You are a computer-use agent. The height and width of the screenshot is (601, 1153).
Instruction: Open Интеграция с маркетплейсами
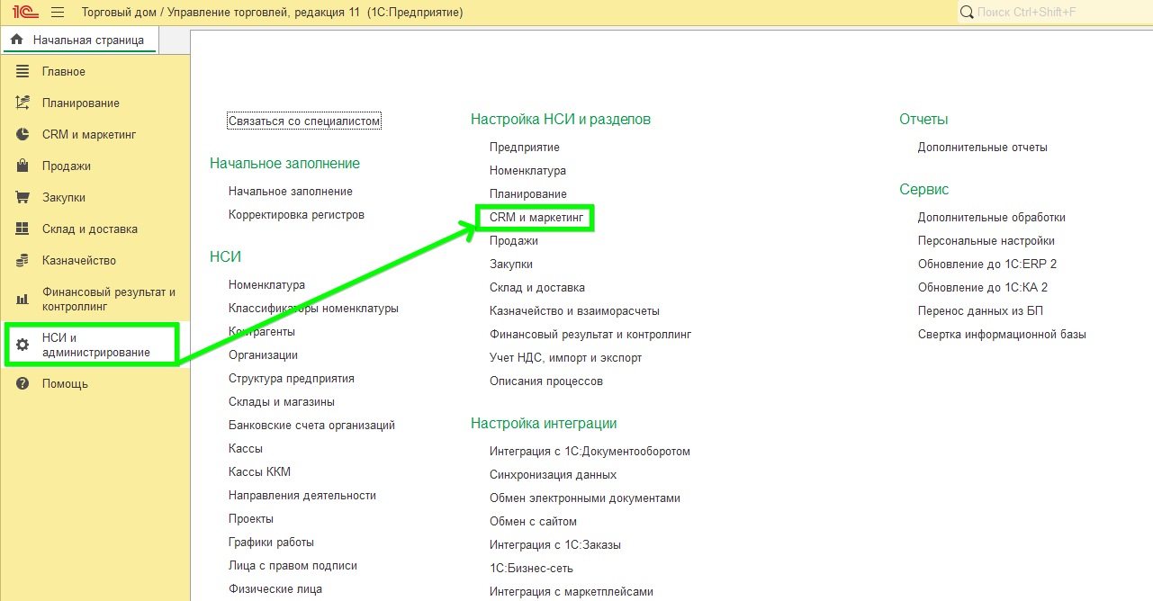[572, 592]
